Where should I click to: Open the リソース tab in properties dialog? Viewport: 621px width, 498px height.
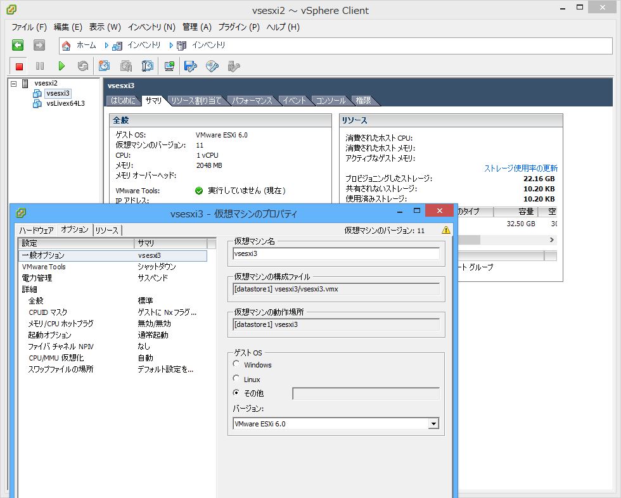[x=107, y=231]
